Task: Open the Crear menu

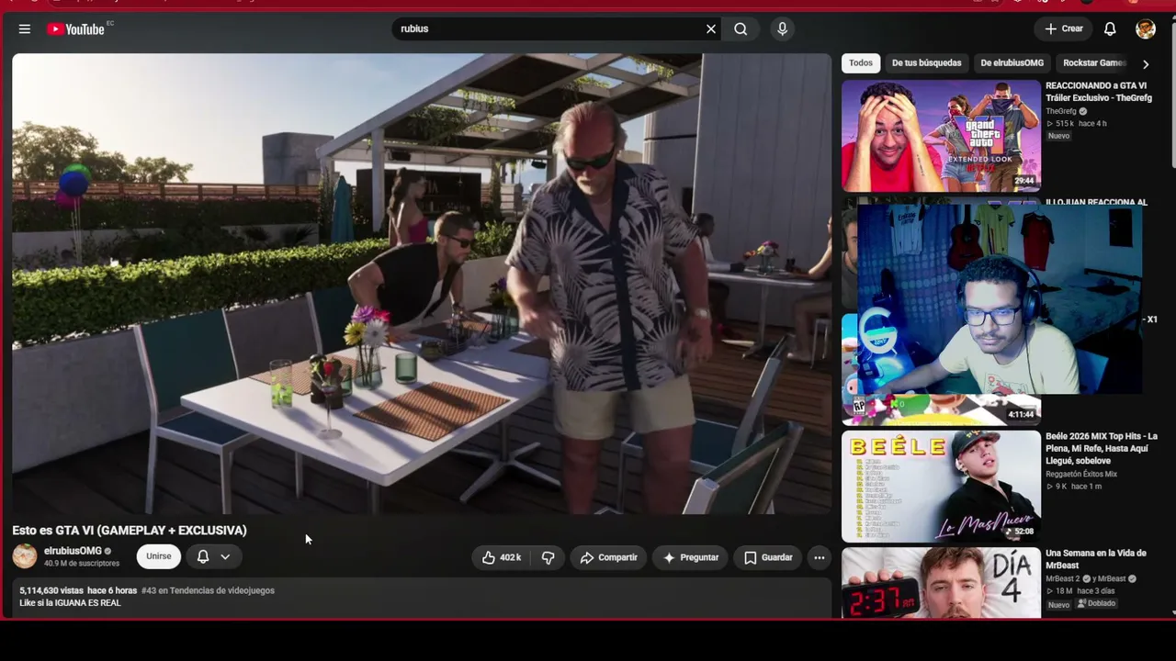Action: [1064, 28]
